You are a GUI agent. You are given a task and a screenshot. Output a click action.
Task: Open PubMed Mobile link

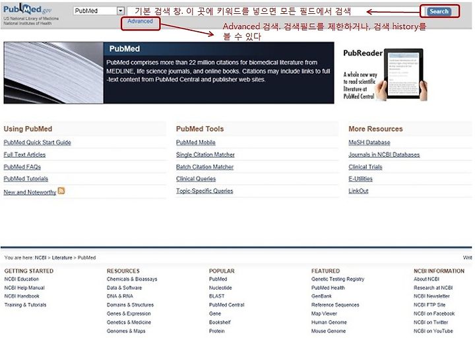point(196,143)
